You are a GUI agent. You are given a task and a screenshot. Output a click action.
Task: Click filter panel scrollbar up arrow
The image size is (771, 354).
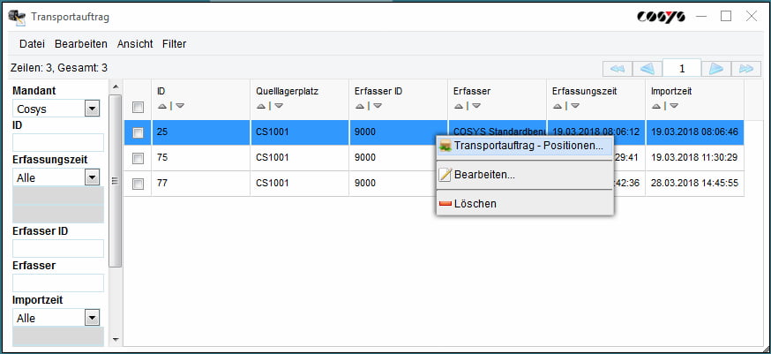click(116, 87)
